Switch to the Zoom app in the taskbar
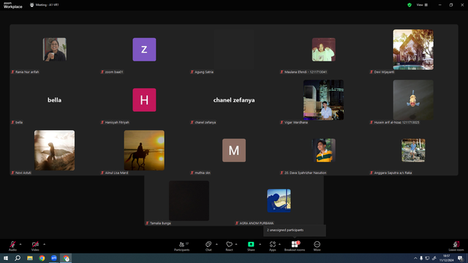Screen dimensions: 468x263 pos(54,258)
